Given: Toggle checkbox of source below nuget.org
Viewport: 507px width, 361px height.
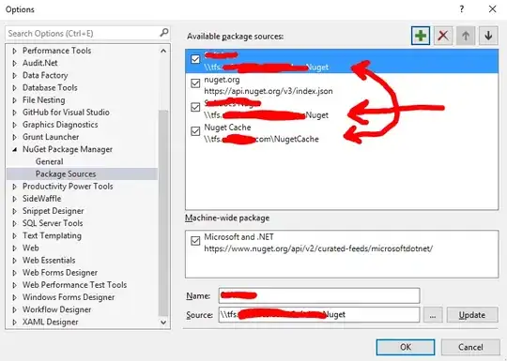Looking at the screenshot, I should tap(195, 107).
